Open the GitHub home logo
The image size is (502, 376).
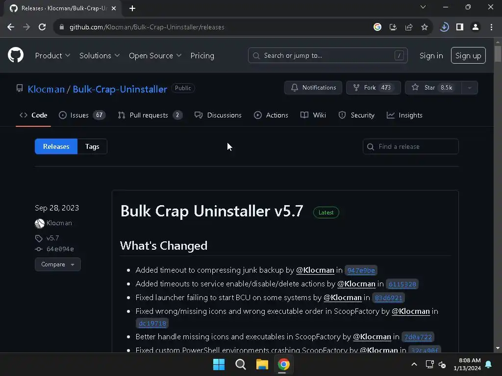coord(16,55)
